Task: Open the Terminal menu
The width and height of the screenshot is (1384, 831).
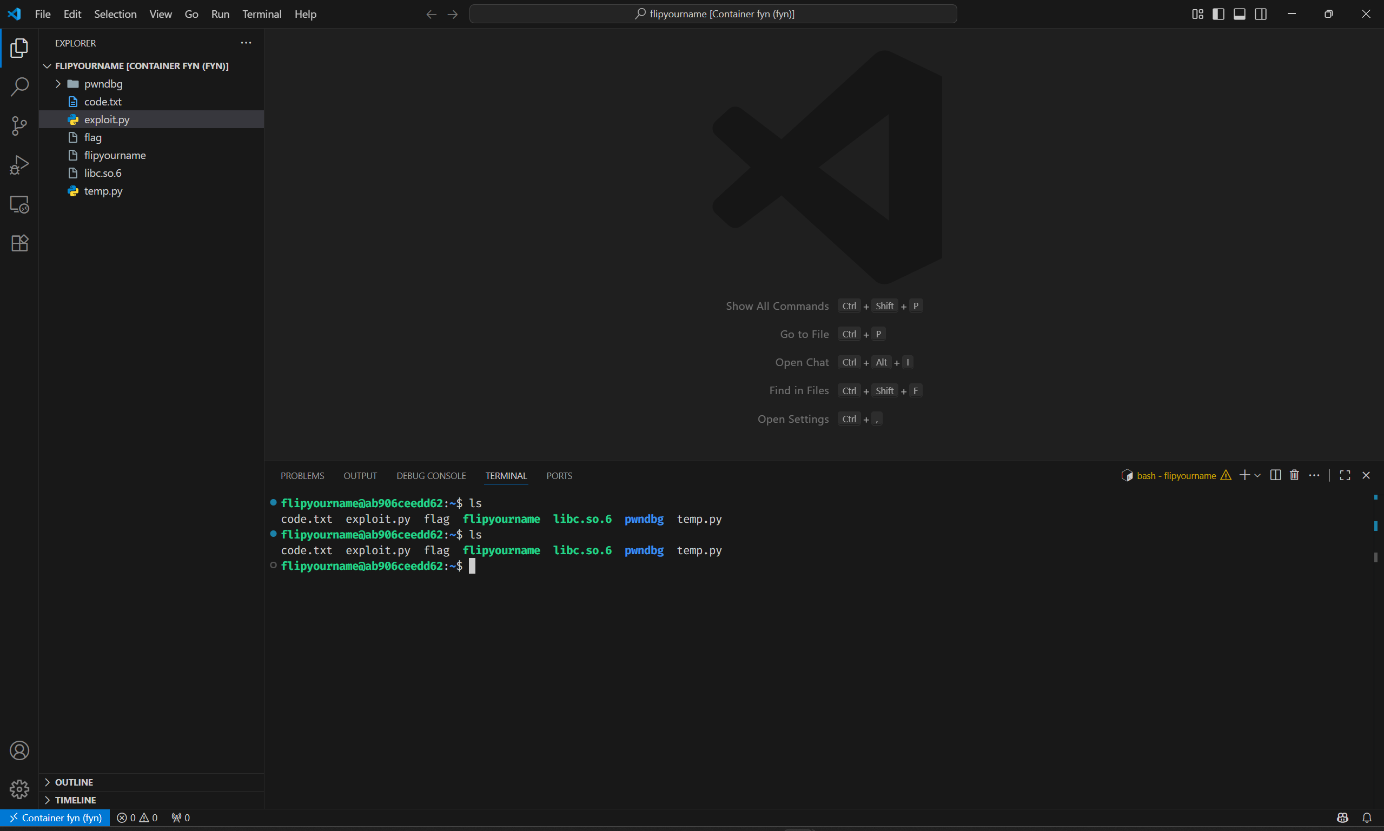Action: pos(262,14)
